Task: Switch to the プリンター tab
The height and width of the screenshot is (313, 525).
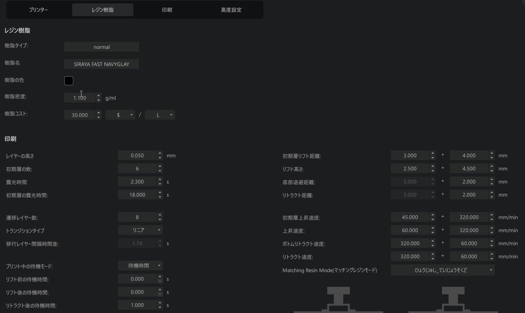Action: tap(38, 10)
